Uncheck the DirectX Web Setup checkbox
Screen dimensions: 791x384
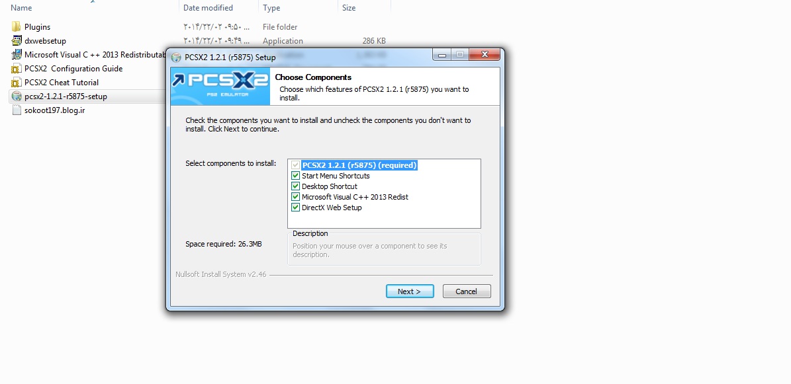coord(296,208)
